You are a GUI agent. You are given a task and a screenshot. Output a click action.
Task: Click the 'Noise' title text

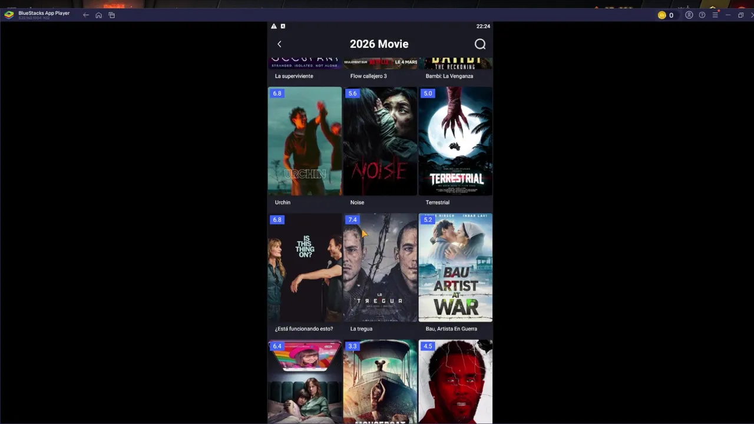point(357,202)
